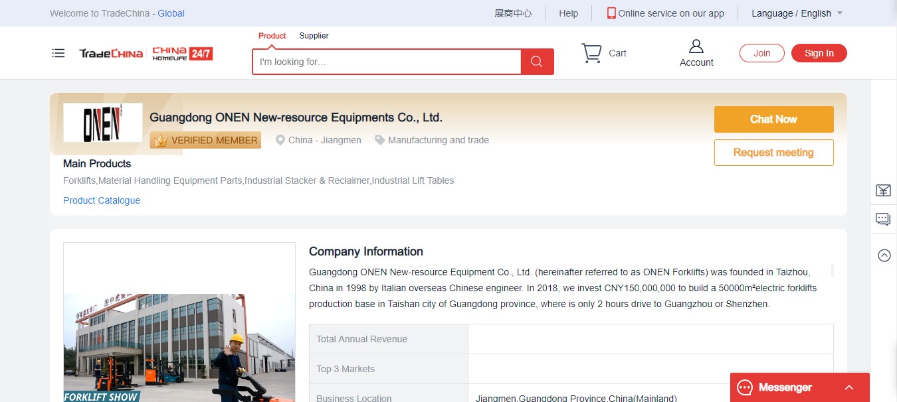The image size is (897, 402).
Task: Click the Sign In button
Action: [x=819, y=53]
